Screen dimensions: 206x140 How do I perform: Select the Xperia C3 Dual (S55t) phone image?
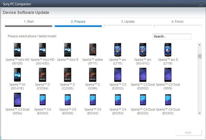point(168,75)
